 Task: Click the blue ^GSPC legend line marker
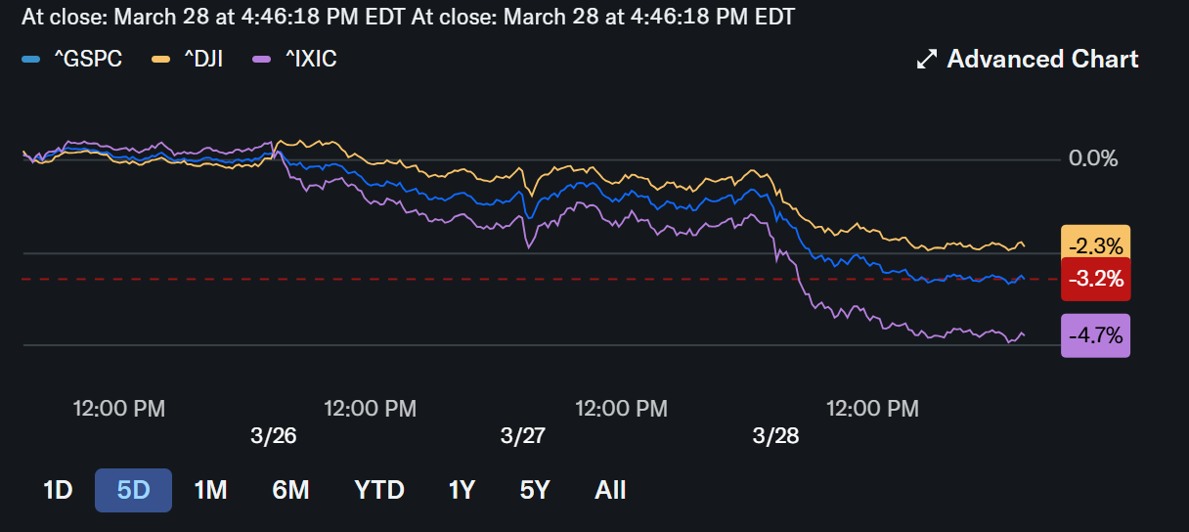pyautogui.click(x=30, y=61)
